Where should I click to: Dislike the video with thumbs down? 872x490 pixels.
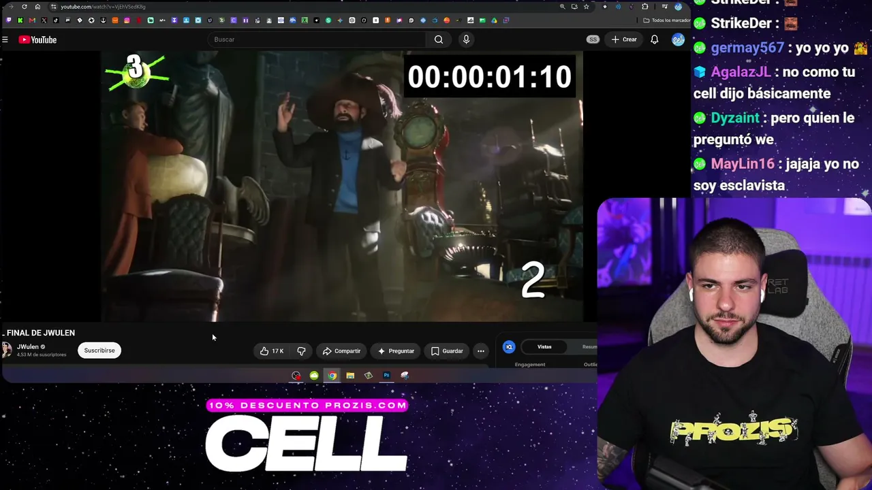[x=301, y=351]
